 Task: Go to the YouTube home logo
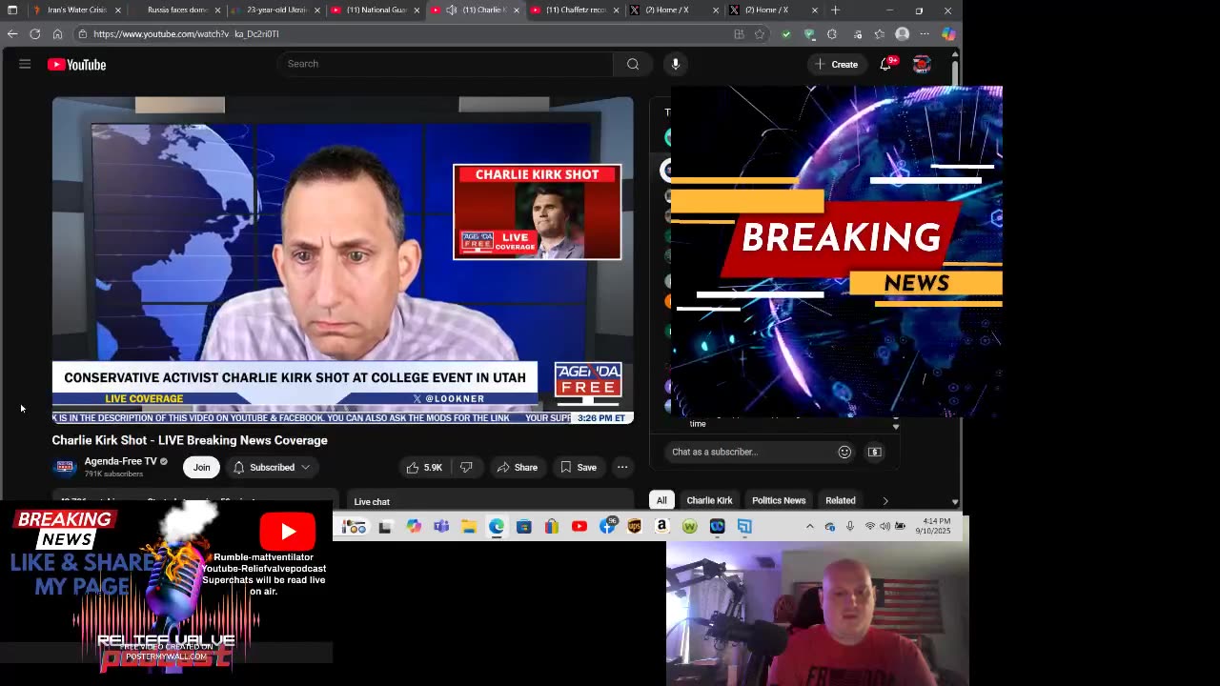76,65
